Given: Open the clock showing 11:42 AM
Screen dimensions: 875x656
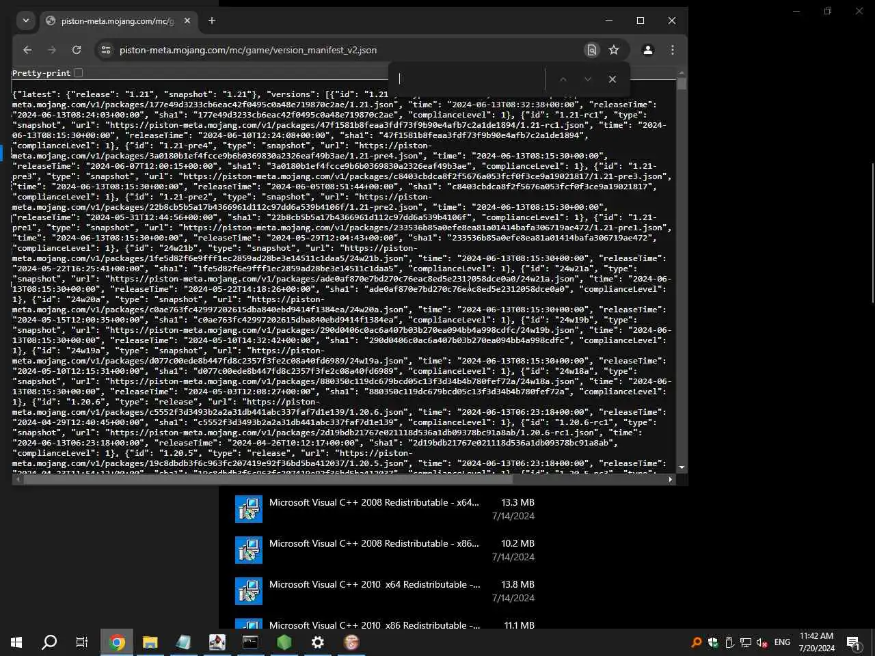Looking at the screenshot, I should [816, 642].
